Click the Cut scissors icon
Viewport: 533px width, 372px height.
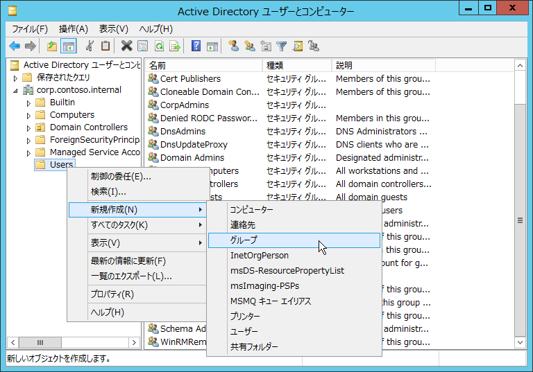[90, 46]
